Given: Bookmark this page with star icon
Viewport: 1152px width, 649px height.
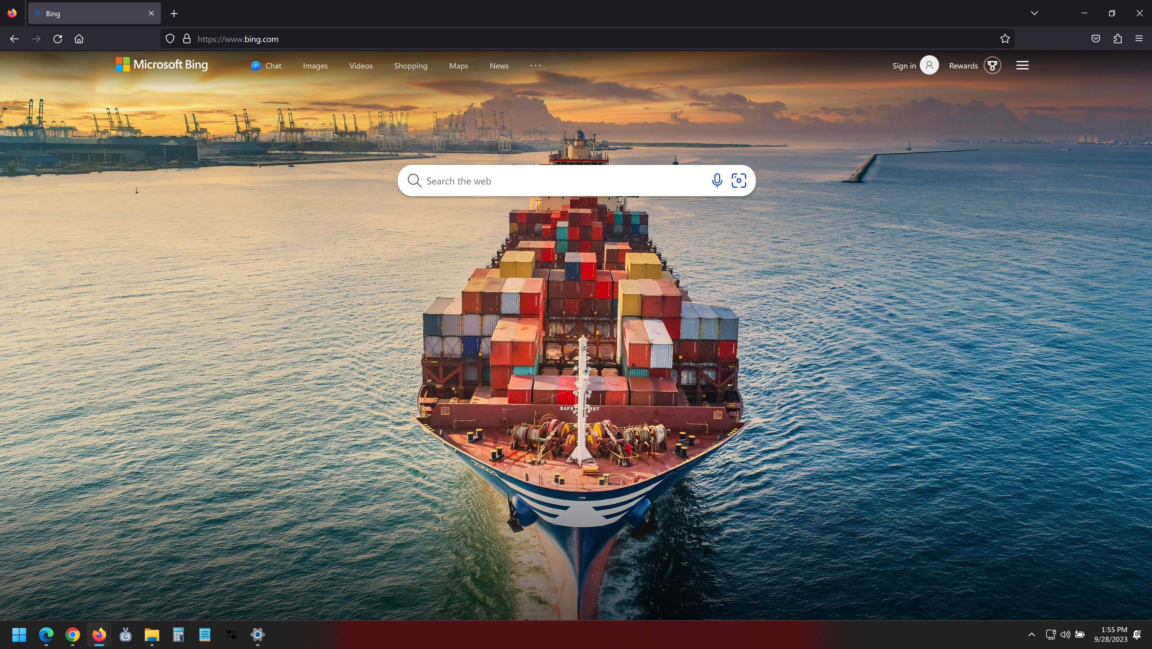Looking at the screenshot, I should (1005, 39).
